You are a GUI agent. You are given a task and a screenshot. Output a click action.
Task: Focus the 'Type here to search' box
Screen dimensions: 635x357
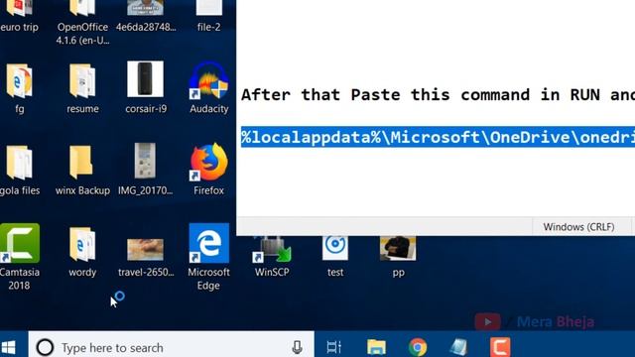click(172, 347)
